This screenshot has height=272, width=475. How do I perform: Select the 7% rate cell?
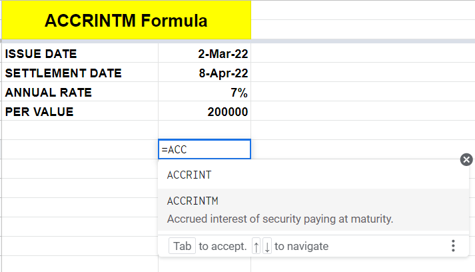205,91
